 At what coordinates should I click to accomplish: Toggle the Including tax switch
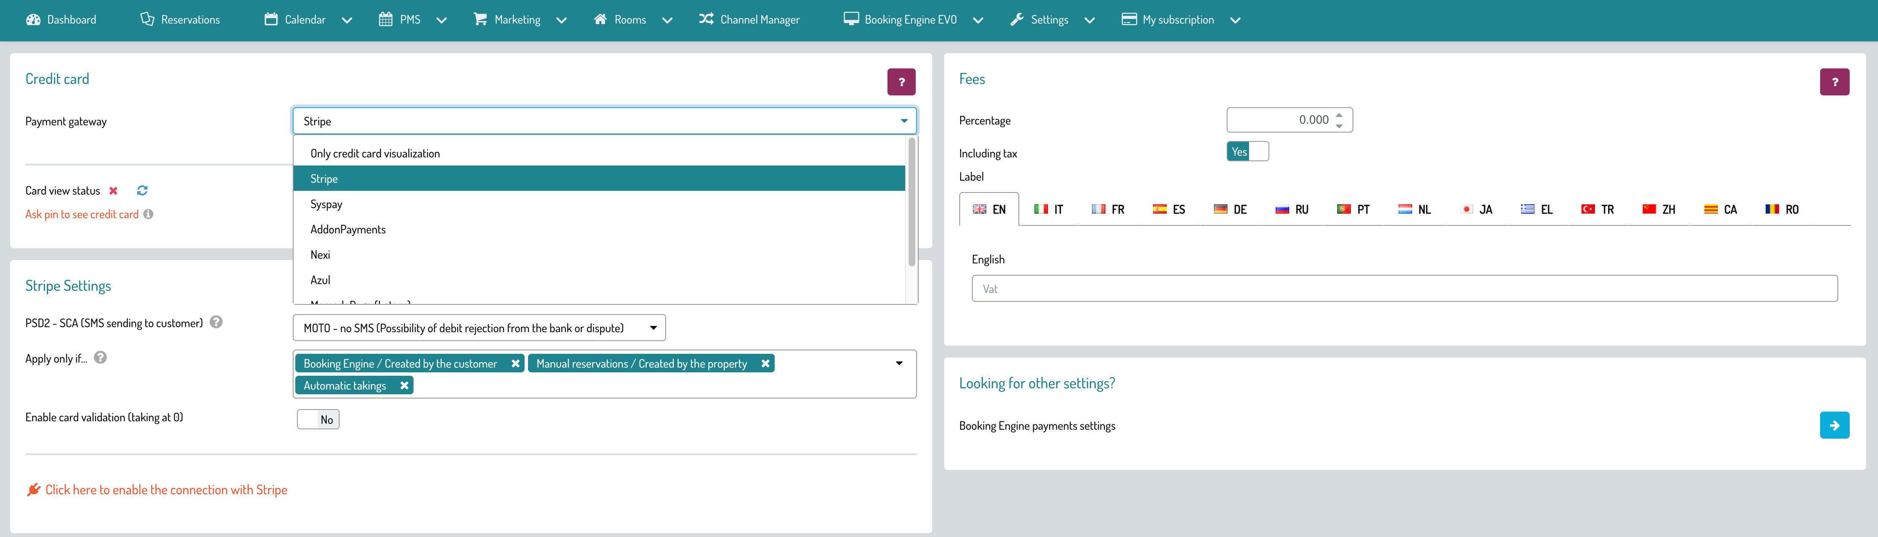pos(1247,152)
